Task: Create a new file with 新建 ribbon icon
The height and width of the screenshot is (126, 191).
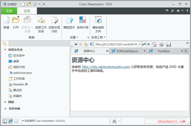Action: pyautogui.click(x=6, y=22)
